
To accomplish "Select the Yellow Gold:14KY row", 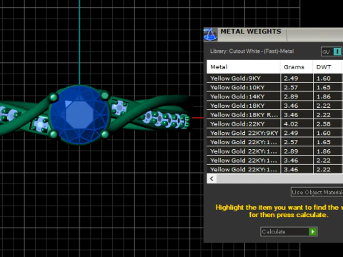I will coord(275,96).
